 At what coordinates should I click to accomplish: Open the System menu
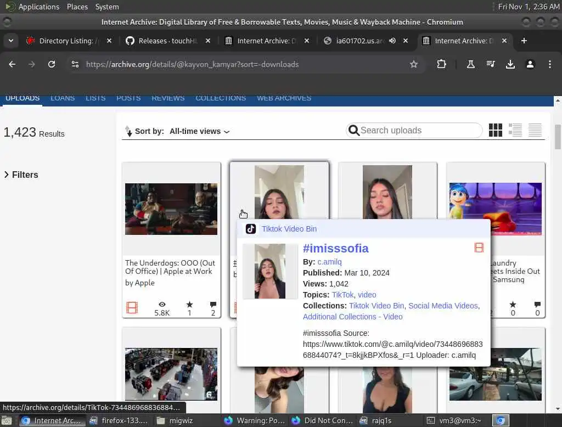point(107,7)
